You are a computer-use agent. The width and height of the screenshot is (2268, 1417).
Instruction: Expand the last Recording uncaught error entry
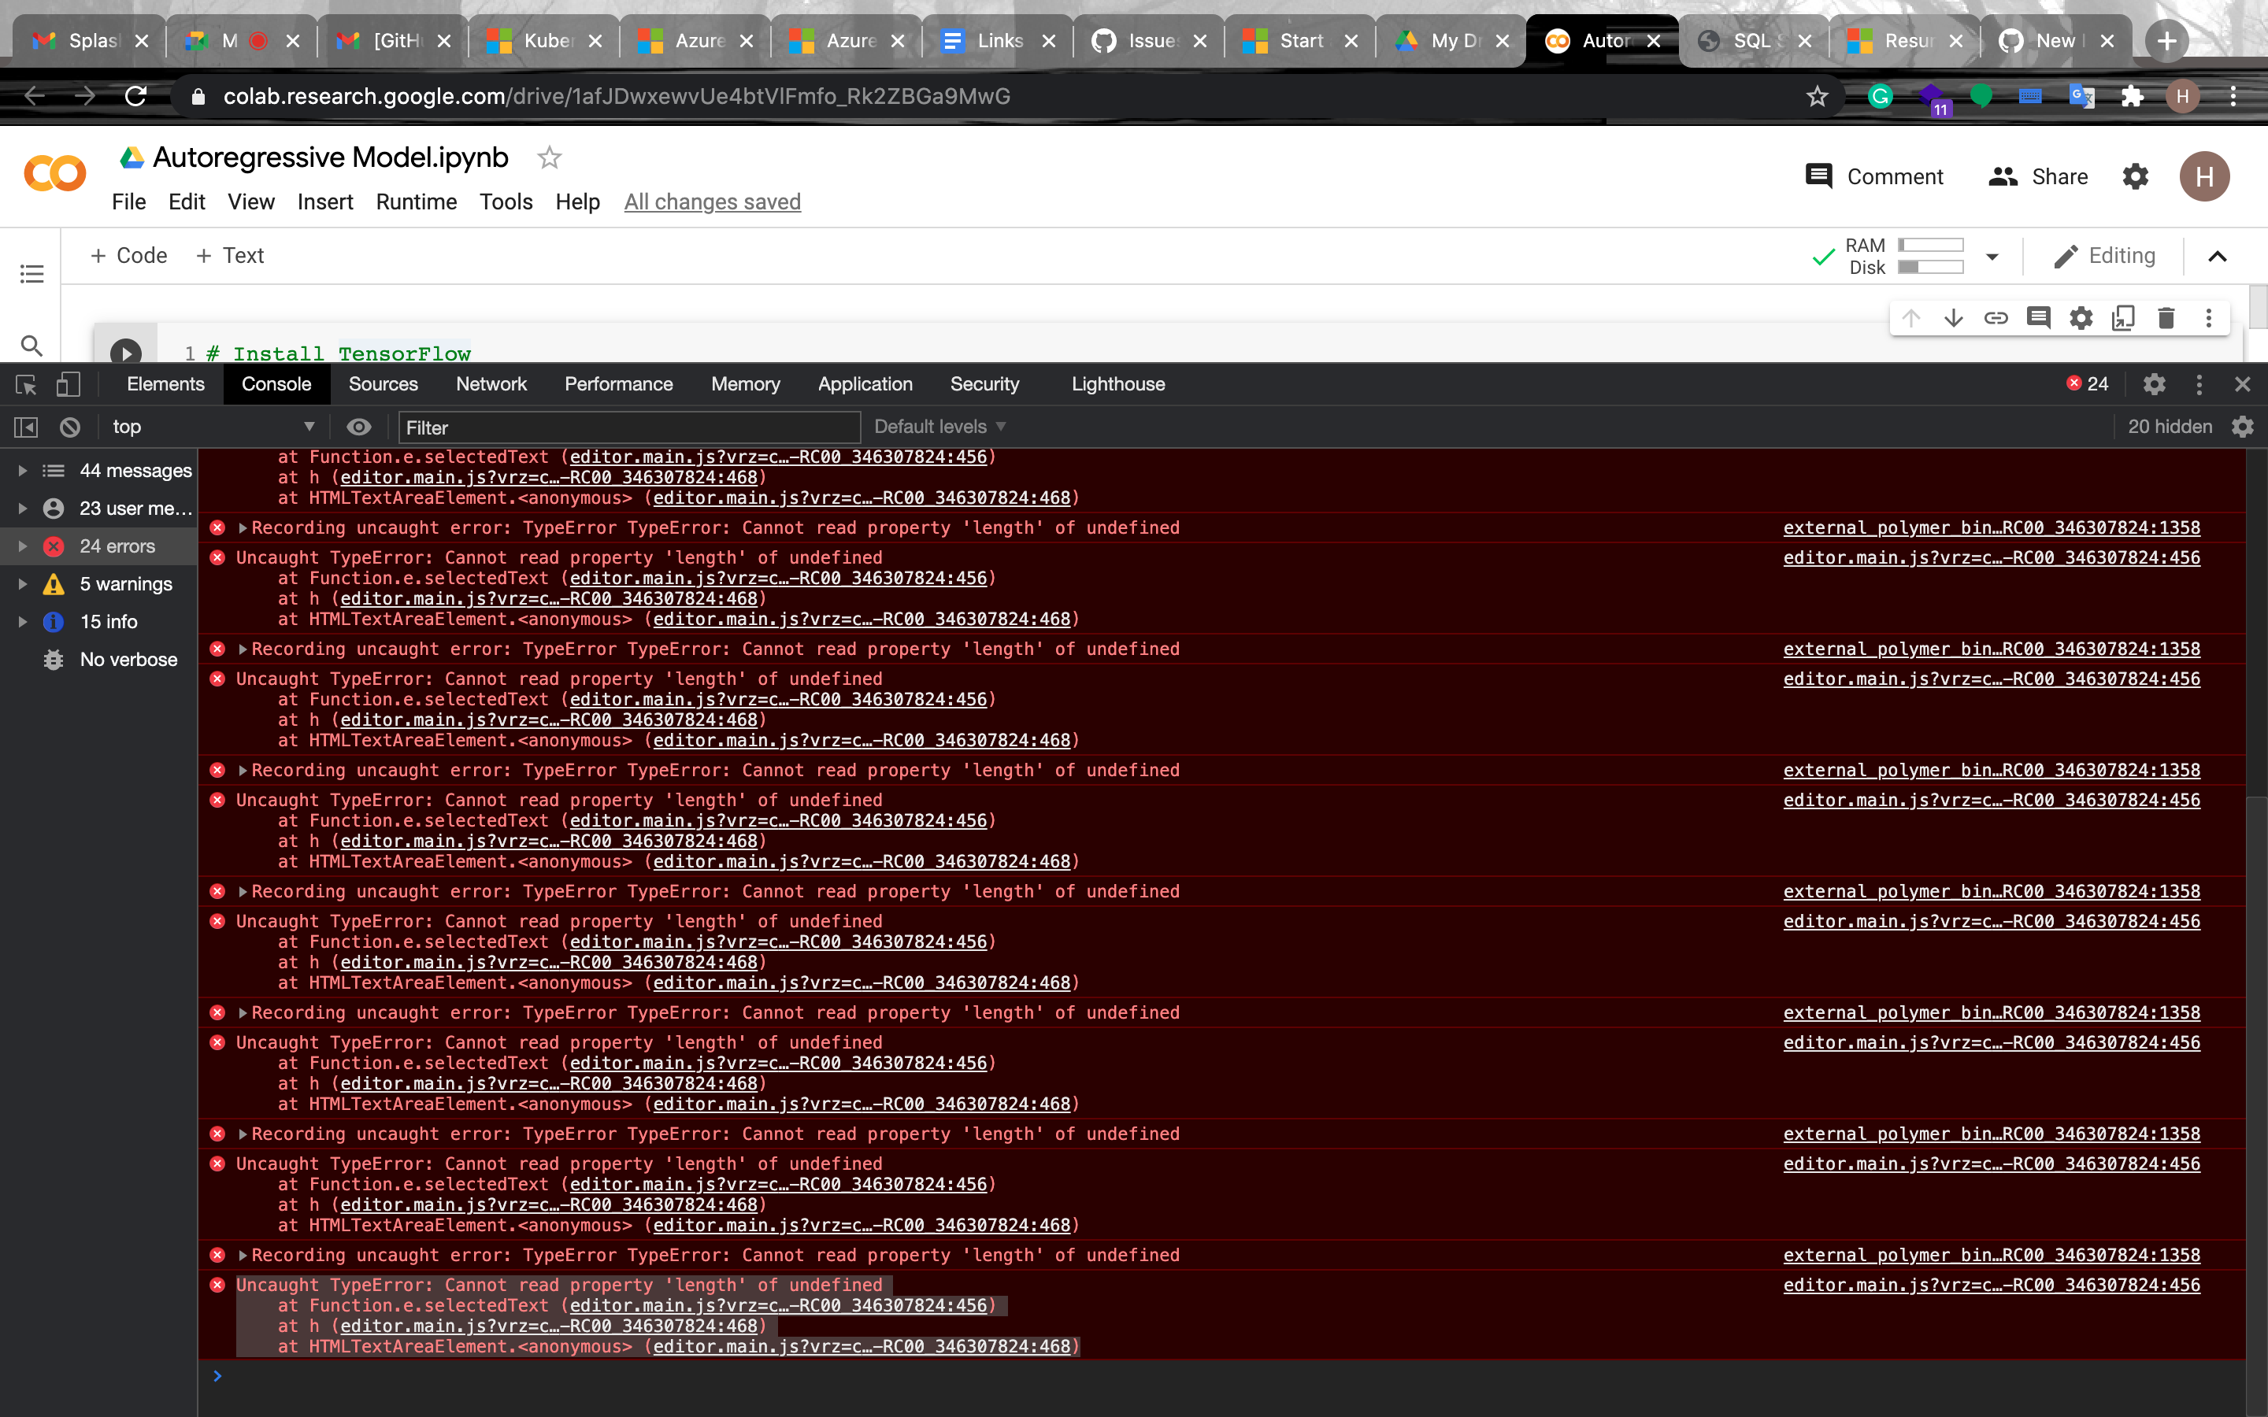point(243,1255)
